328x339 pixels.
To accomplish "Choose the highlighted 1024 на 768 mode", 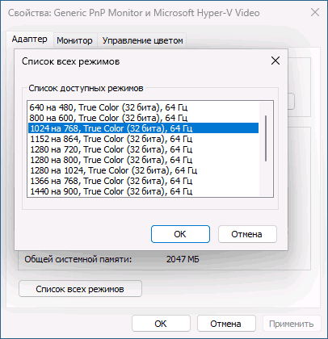I will click(143, 128).
